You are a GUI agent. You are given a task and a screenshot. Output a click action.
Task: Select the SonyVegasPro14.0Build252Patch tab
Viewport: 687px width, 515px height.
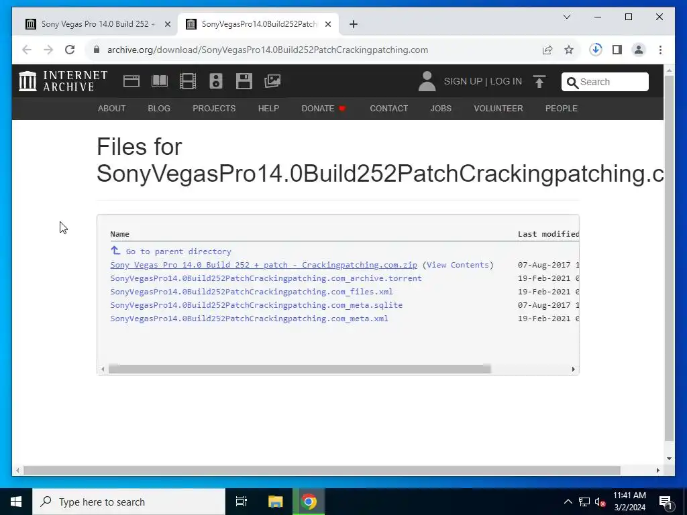[258, 24]
